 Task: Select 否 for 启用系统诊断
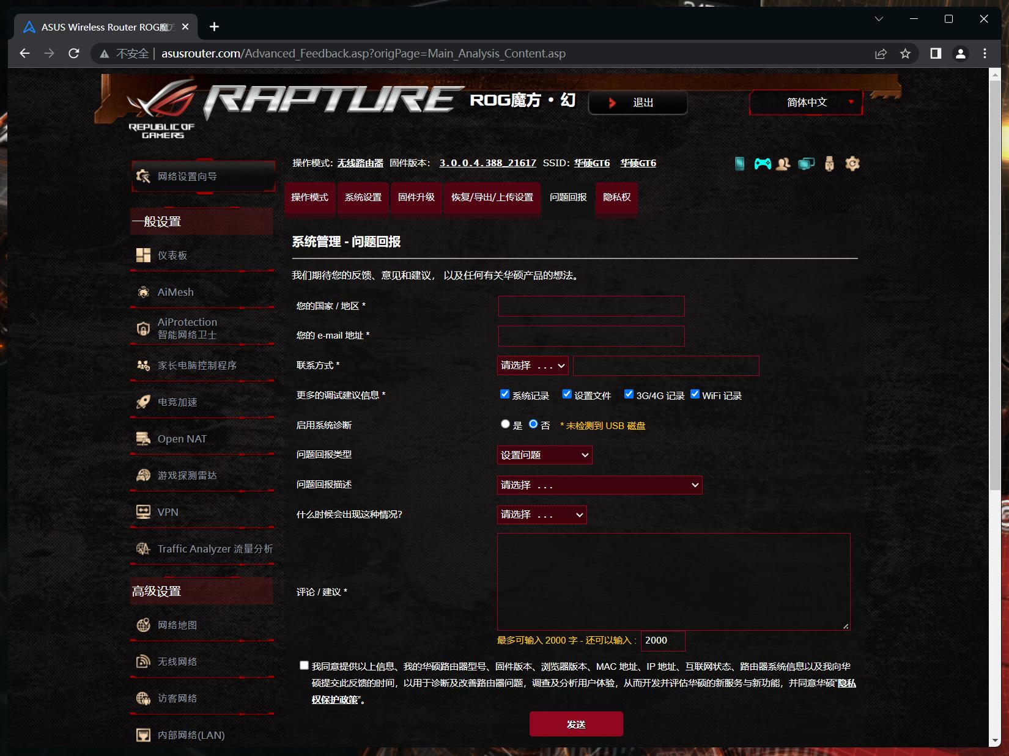(533, 424)
